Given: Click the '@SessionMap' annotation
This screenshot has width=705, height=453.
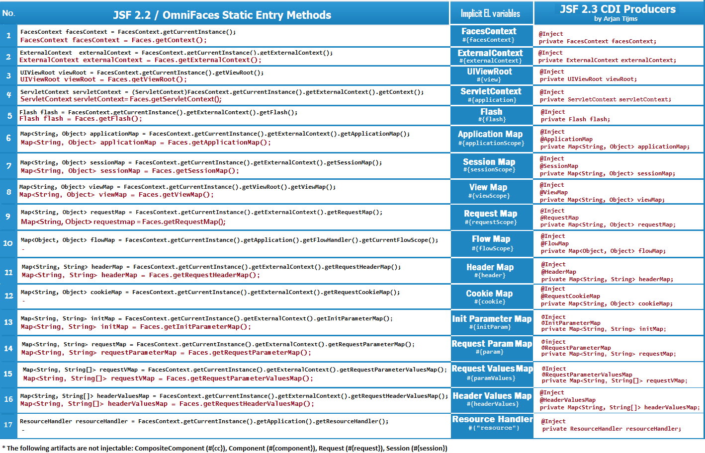Looking at the screenshot, I should (559, 166).
